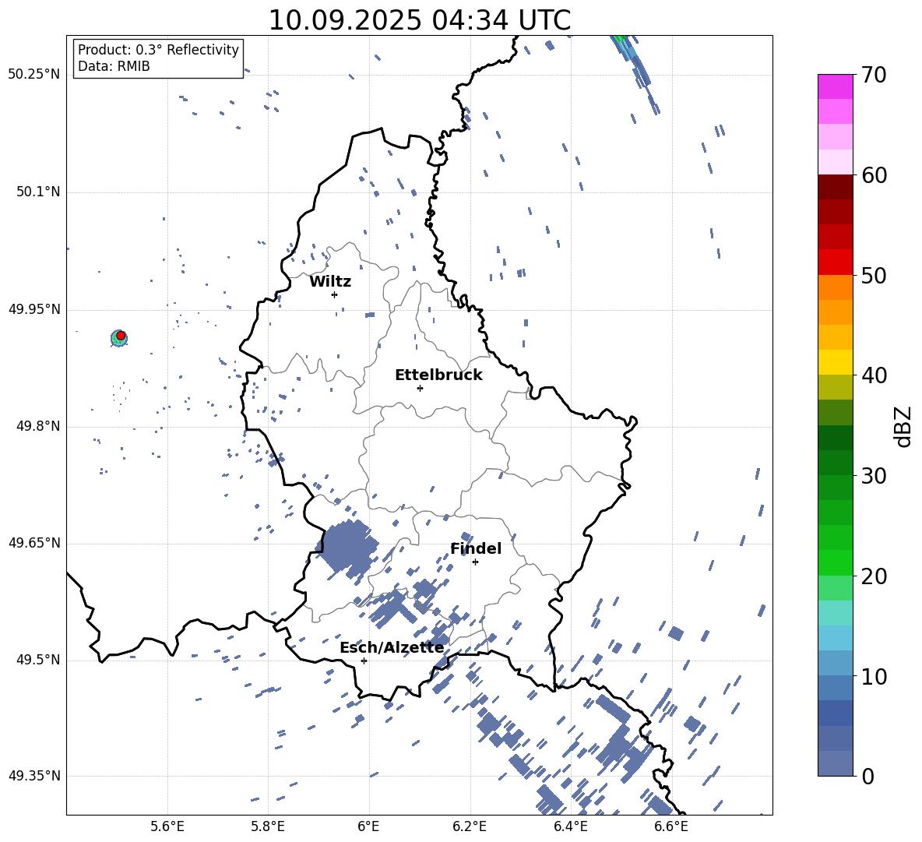Click the Product: 0.3° Reflectivity label
This screenshot has height=842, width=922.
(158, 50)
